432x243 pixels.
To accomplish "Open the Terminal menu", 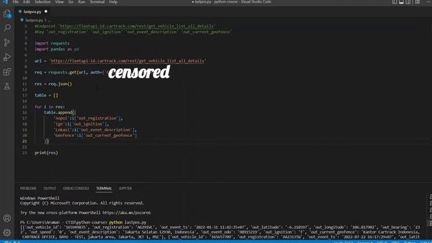I will (97, 2).
